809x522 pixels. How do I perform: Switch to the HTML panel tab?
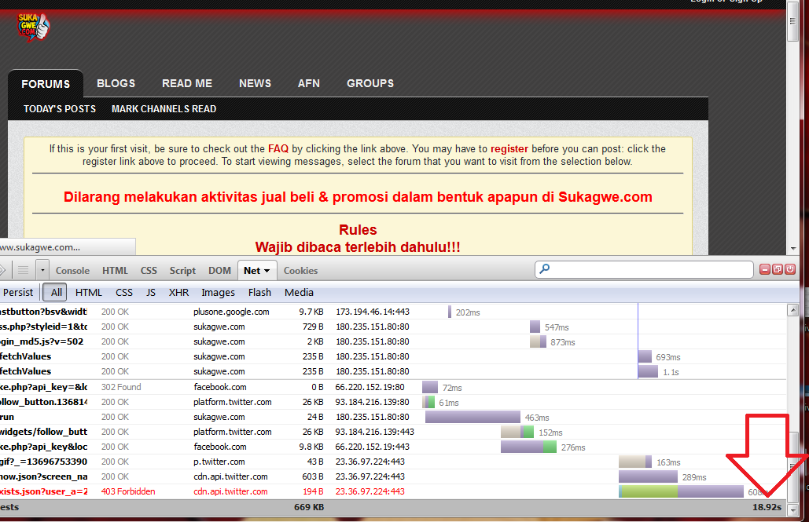pos(115,271)
